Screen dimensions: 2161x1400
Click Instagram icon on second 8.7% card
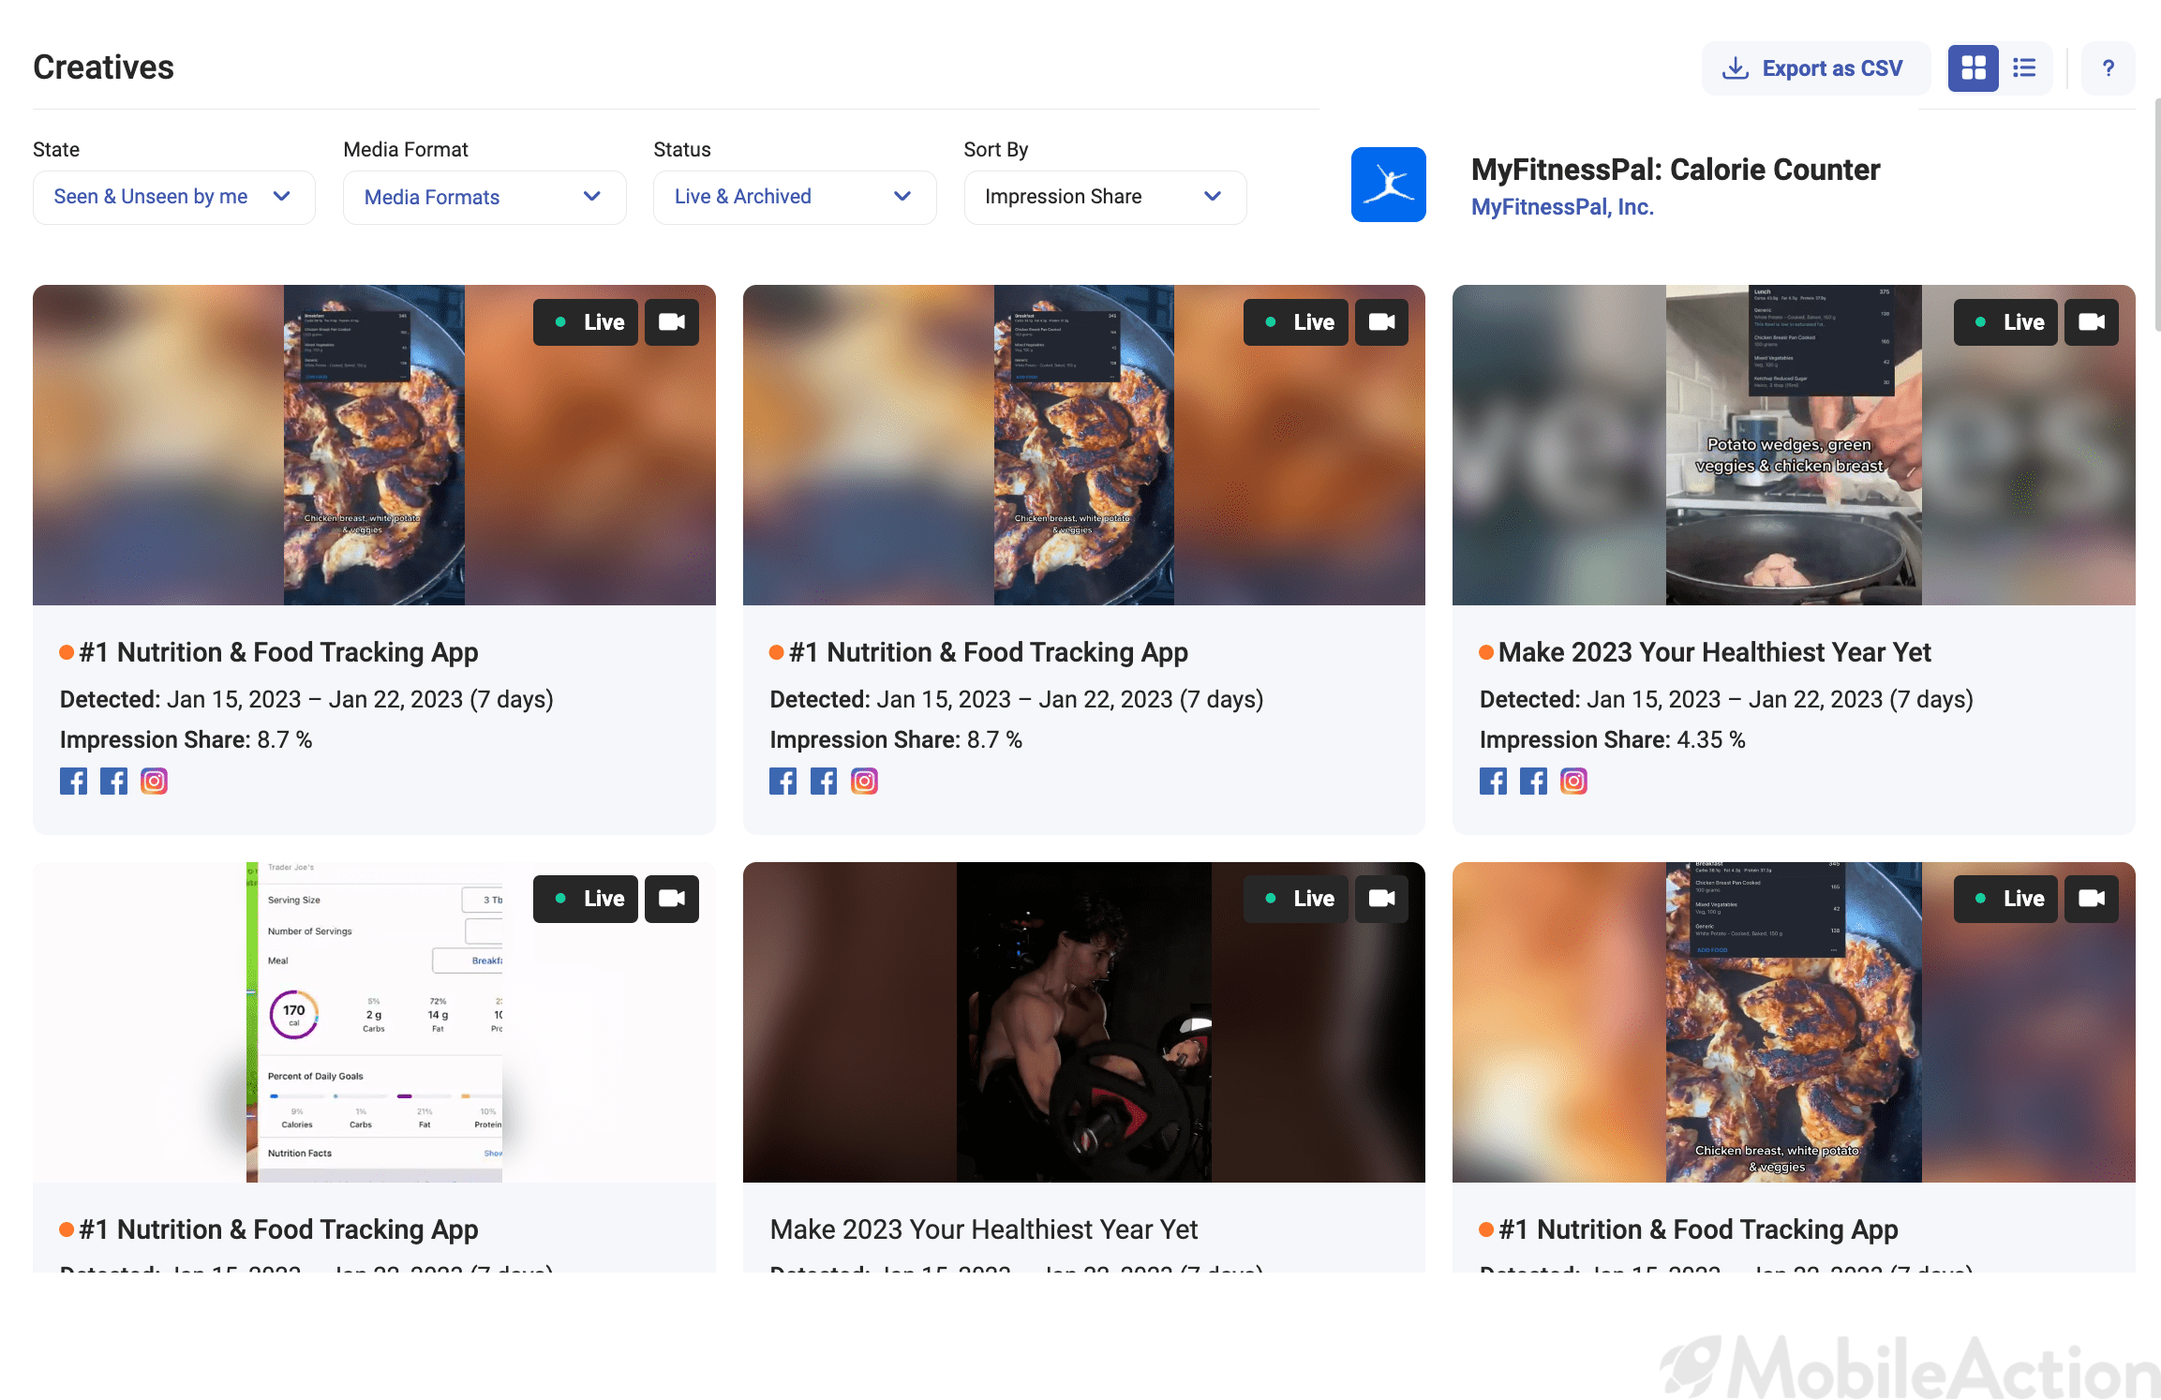[x=864, y=782]
